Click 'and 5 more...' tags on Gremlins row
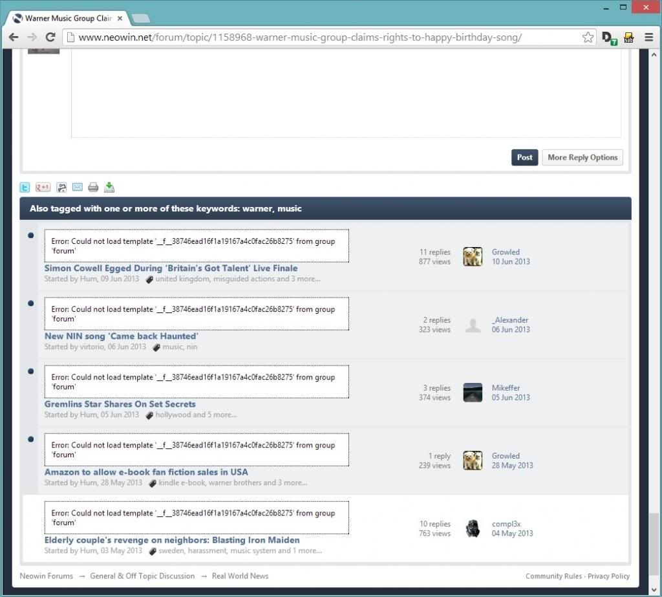This screenshot has width=662, height=597. coord(215,415)
